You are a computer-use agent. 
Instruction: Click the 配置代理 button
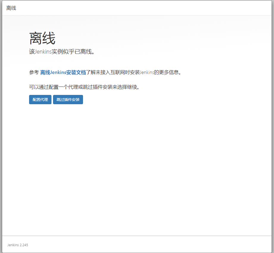(x=40, y=99)
